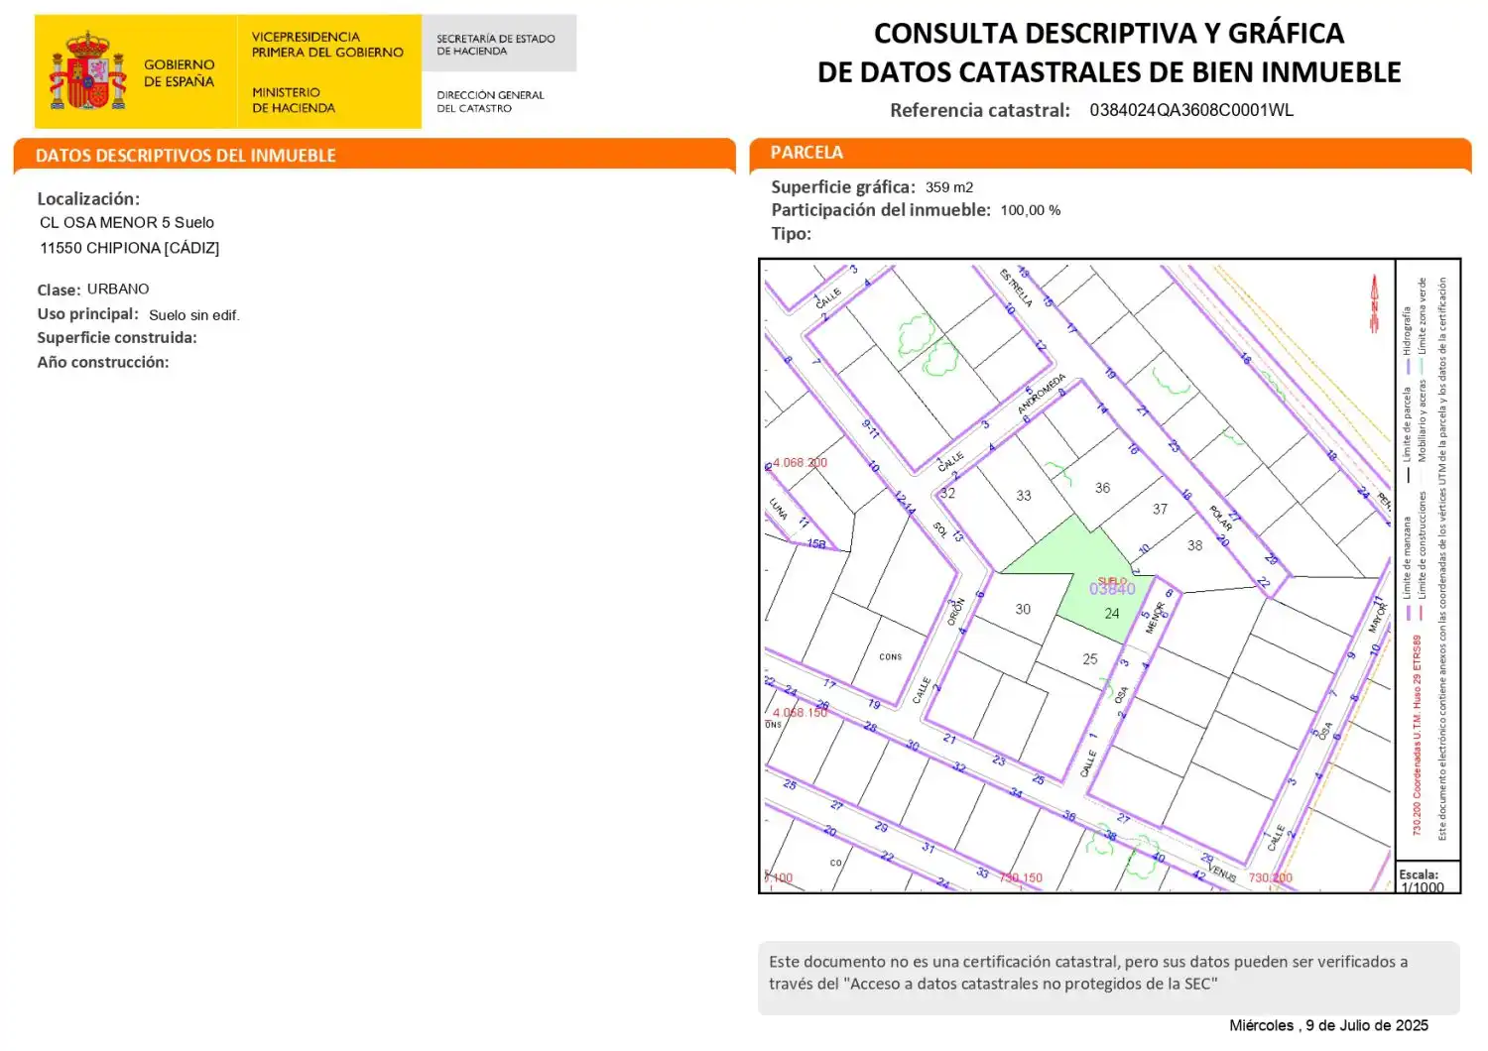
Task: Click the red 'SUELO' label on the map
Action: click(x=1112, y=581)
